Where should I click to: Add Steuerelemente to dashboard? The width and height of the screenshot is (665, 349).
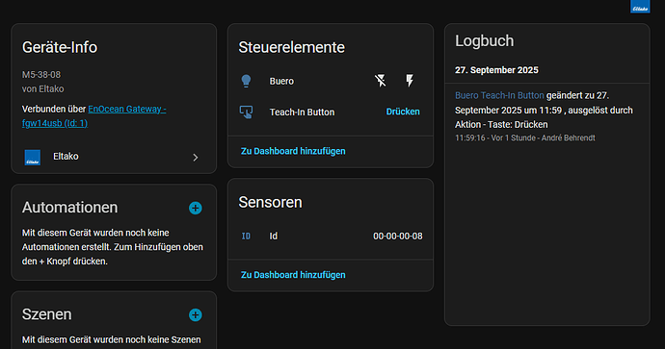point(293,151)
